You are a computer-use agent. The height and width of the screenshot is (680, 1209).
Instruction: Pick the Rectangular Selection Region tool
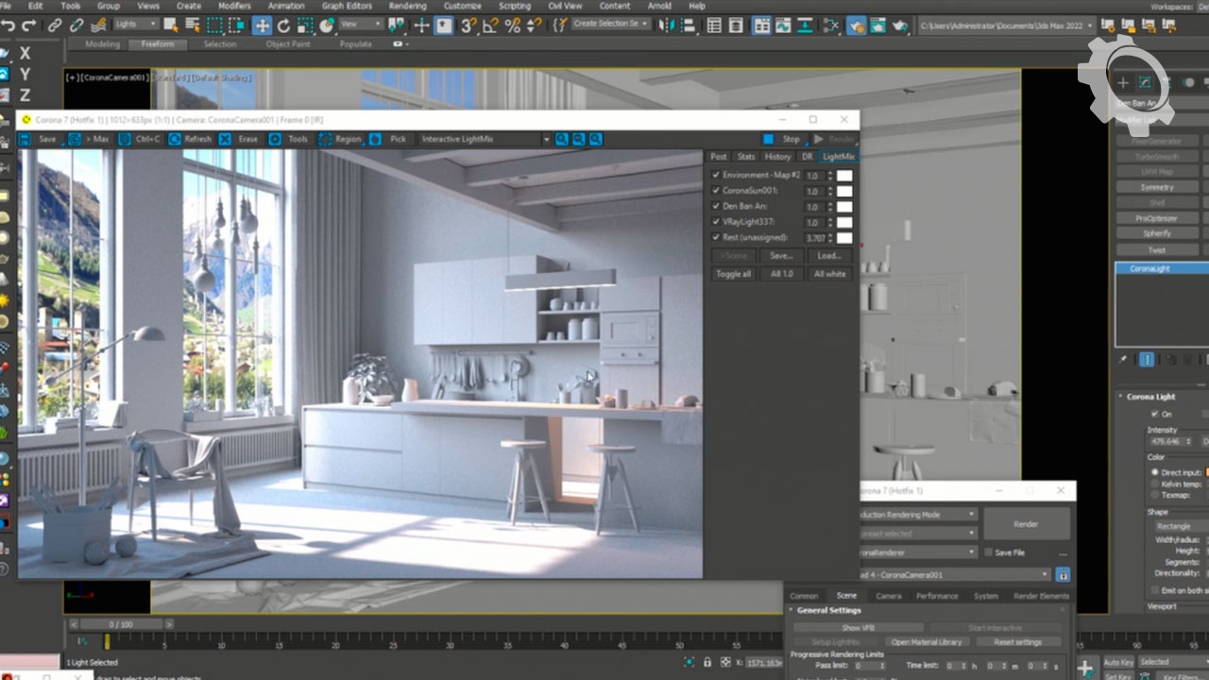coord(215,25)
